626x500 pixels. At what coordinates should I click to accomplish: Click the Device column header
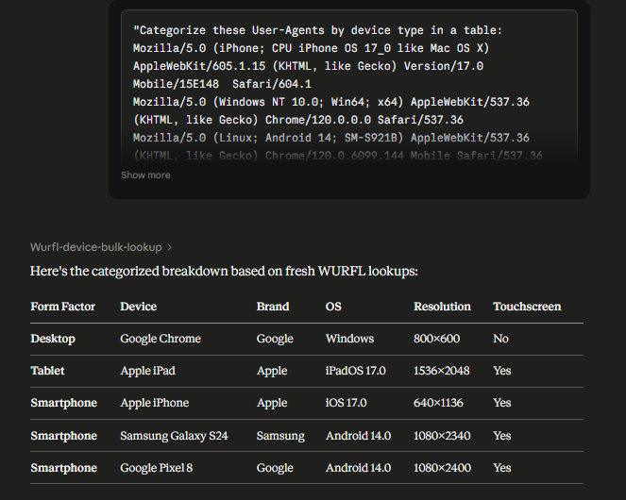click(x=138, y=307)
